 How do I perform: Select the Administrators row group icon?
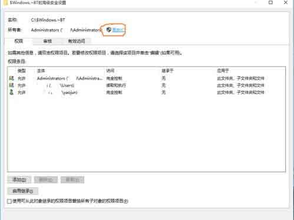tap(12, 78)
